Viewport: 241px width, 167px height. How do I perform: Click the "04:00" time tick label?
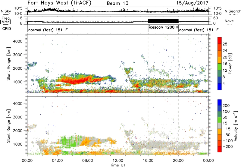(x=57, y=161)
